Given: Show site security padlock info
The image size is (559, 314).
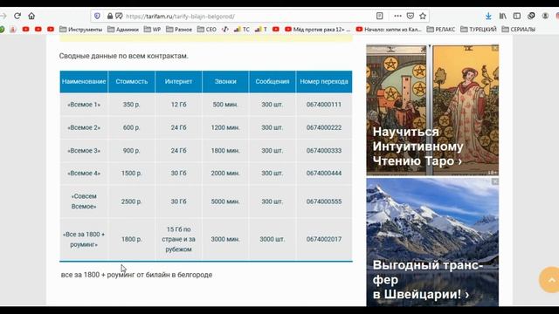Looking at the screenshot, I should click(110, 16).
